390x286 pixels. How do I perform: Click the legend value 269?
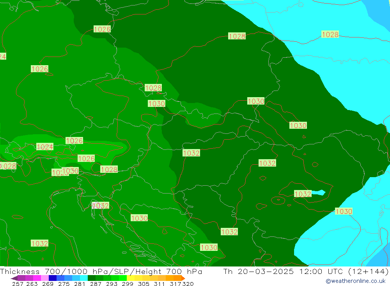pos(48,284)
